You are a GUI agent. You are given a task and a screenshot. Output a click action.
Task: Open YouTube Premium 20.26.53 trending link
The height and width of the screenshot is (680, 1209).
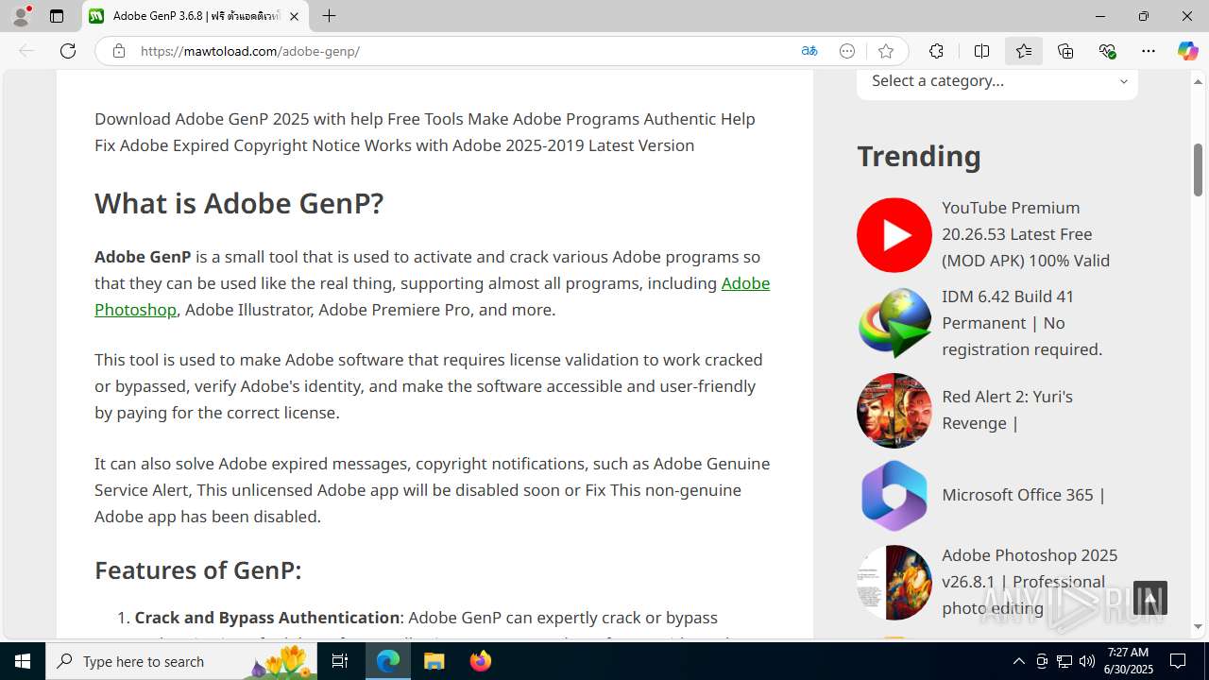pos(1026,234)
